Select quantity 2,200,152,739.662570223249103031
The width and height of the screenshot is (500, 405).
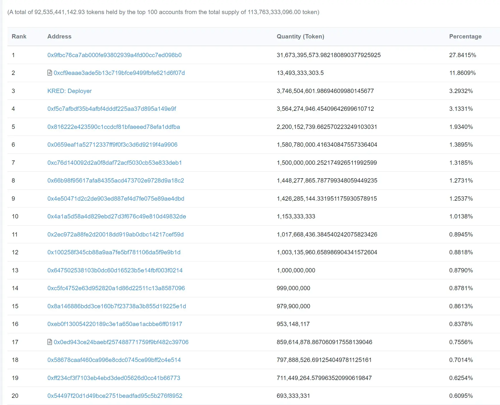point(327,127)
